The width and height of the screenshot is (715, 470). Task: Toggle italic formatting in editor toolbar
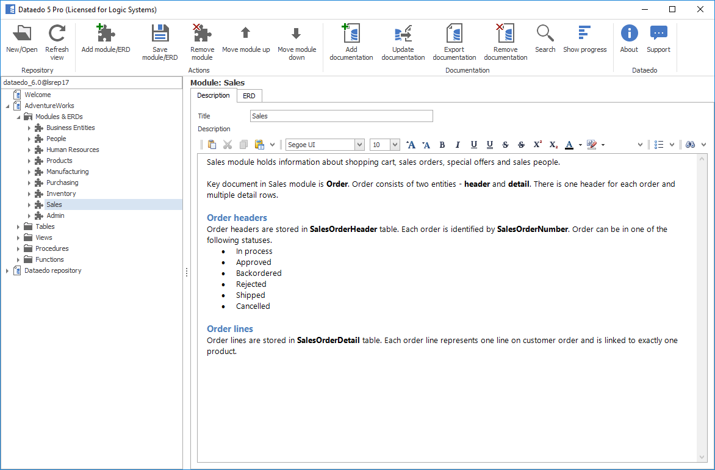tap(458, 145)
